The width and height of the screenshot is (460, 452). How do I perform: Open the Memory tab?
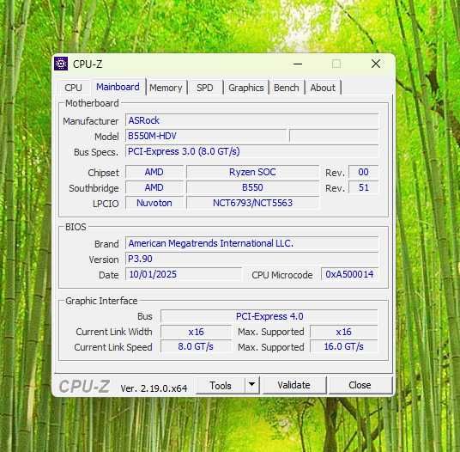click(x=166, y=88)
